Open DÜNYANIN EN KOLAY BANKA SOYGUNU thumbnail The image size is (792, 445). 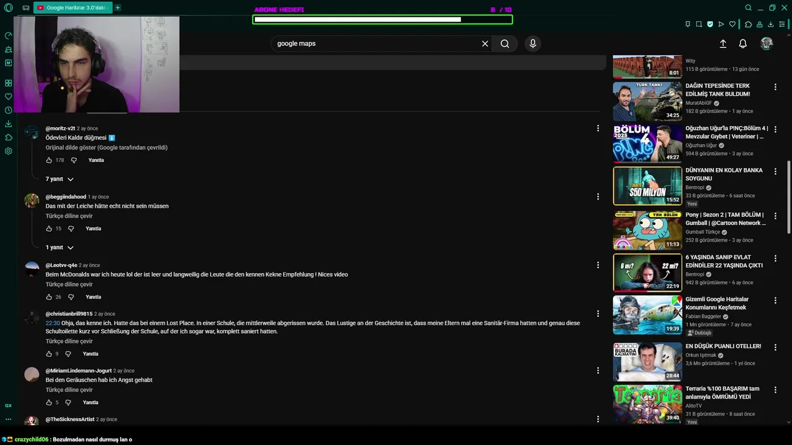point(647,186)
